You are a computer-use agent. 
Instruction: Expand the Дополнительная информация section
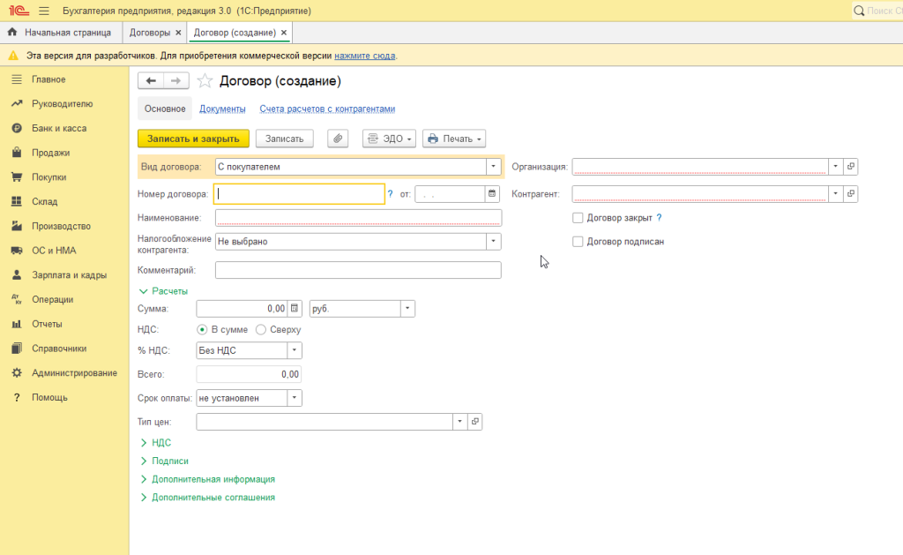tap(213, 479)
